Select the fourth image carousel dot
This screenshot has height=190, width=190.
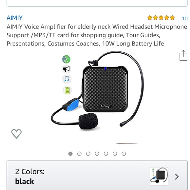[97, 154]
